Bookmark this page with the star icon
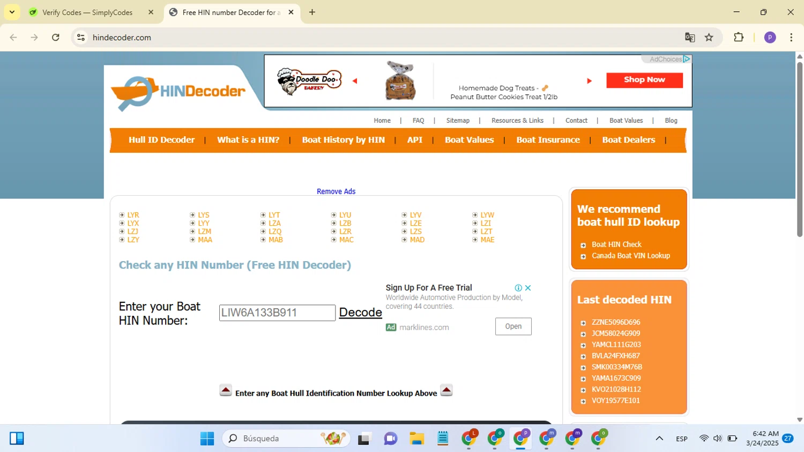 point(709,38)
